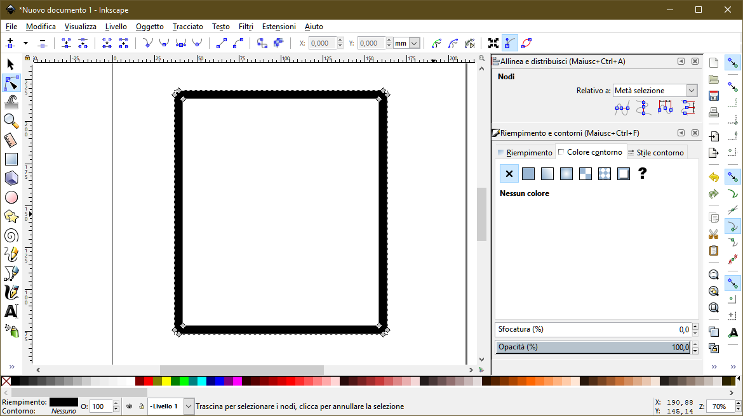Open the Filtri menu
Viewport: 743px width, 416px height.
point(246,26)
